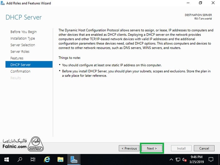Image resolution: width=220 pixels, height=165 pixels.
Task: Click the network status tray icon
Action: (x=178, y=159)
